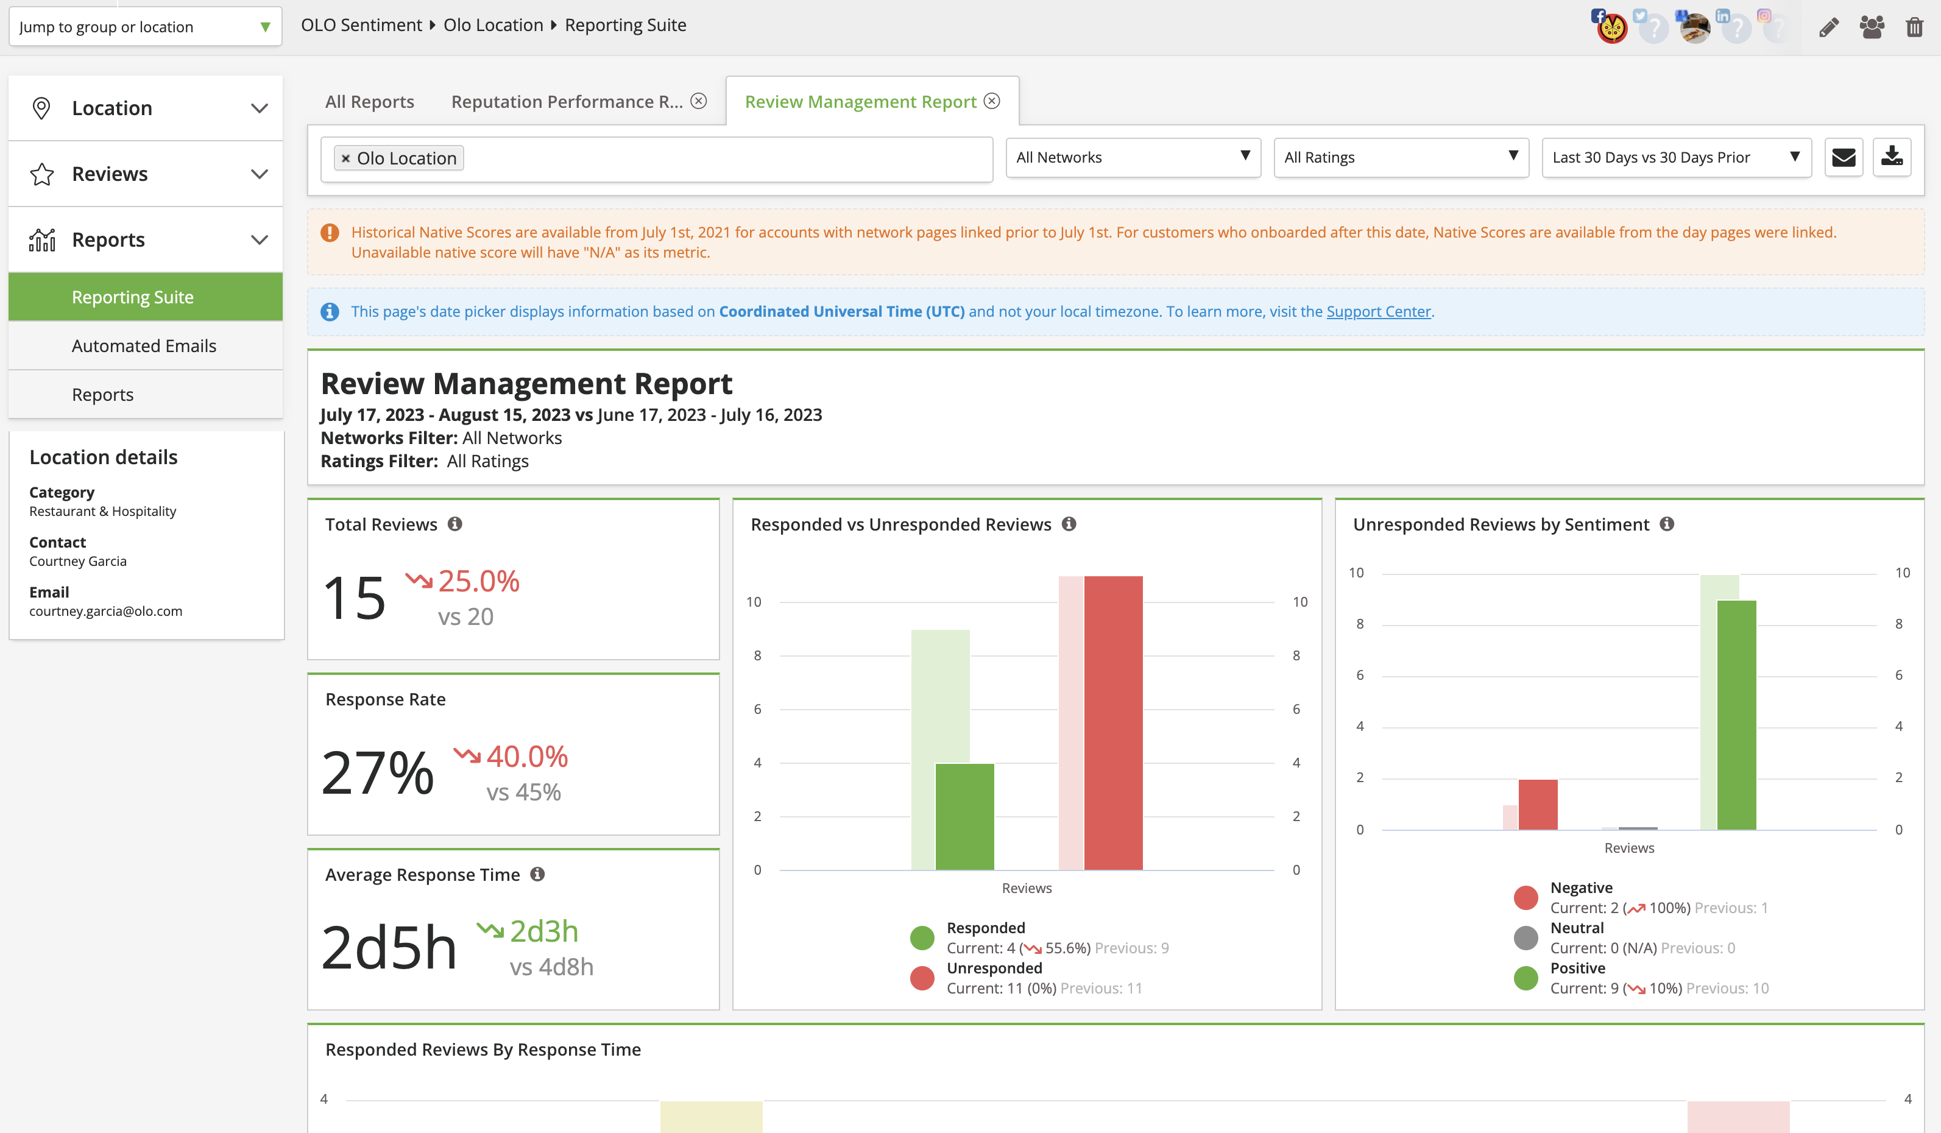Open Automated Emails in sidebar menu
This screenshot has height=1133, width=1941.
pos(146,346)
